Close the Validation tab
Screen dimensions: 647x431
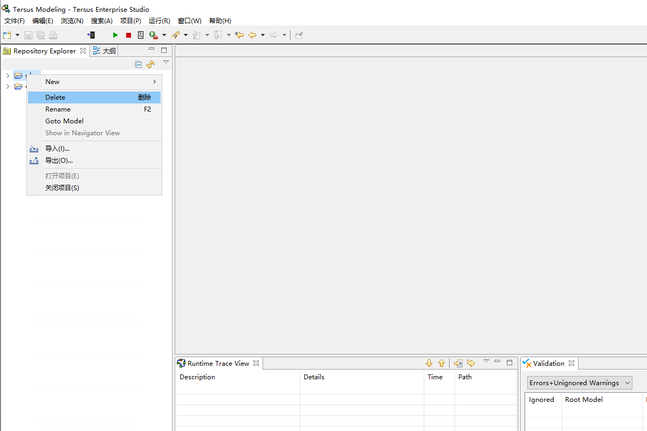click(572, 363)
